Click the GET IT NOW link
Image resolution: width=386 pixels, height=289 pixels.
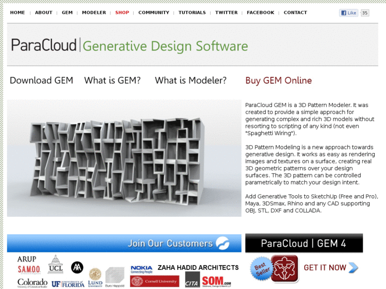(325, 268)
